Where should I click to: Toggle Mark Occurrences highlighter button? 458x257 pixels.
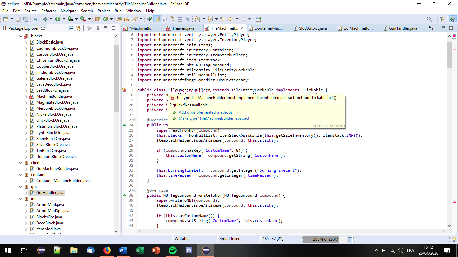pos(157,19)
